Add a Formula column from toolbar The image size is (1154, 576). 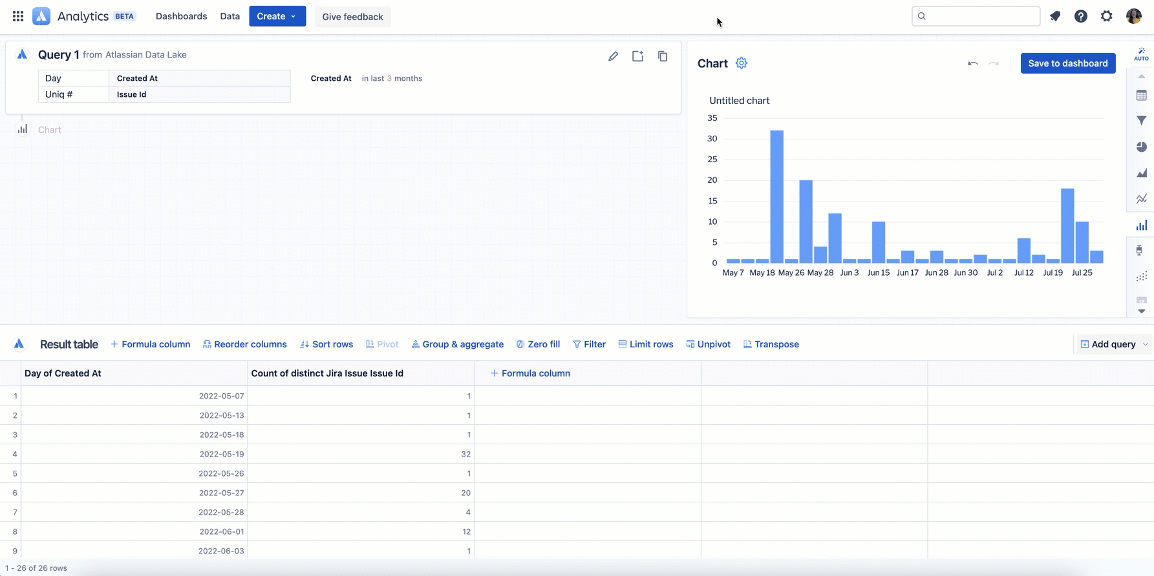[x=150, y=344]
